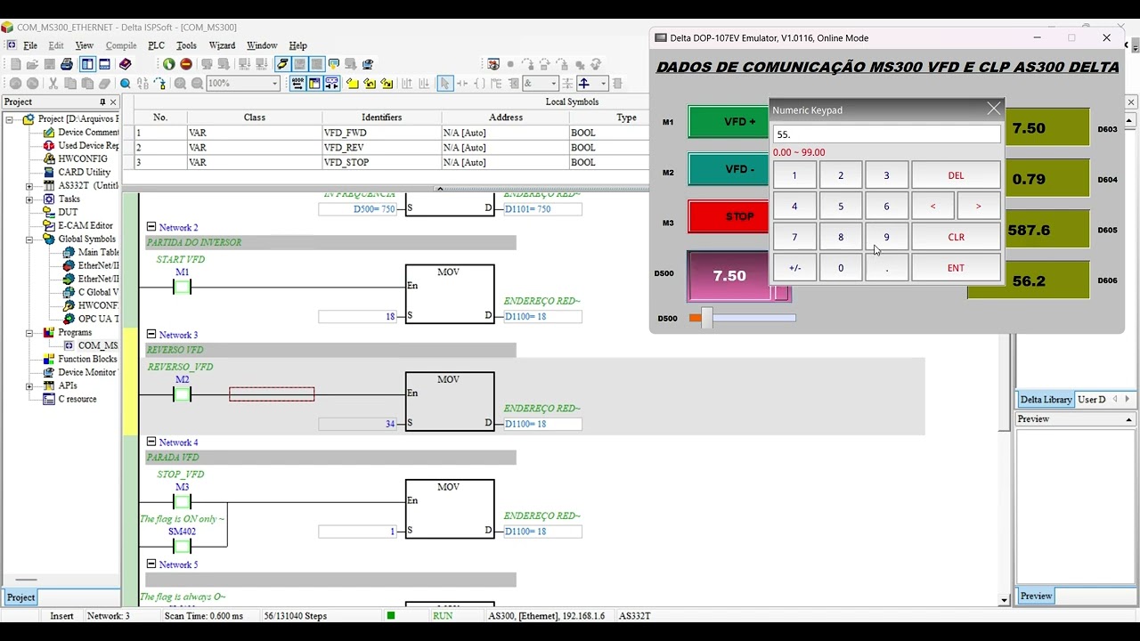Click the keypad entry field showing 55.
This screenshot has width=1140, height=641.
(886, 134)
